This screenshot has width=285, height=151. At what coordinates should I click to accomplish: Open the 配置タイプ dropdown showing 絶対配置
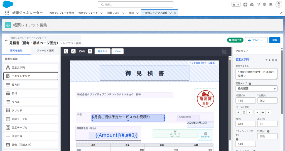coord(256,88)
